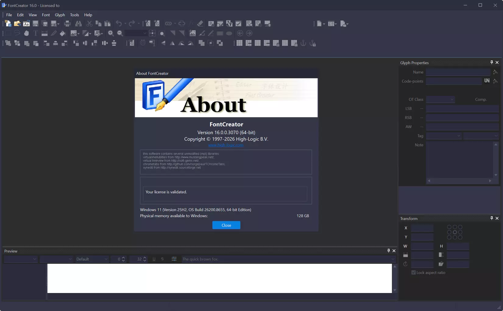This screenshot has width=503, height=311.
Task: Toggle strikethrough S in Preview toolbar
Action: 162,259
